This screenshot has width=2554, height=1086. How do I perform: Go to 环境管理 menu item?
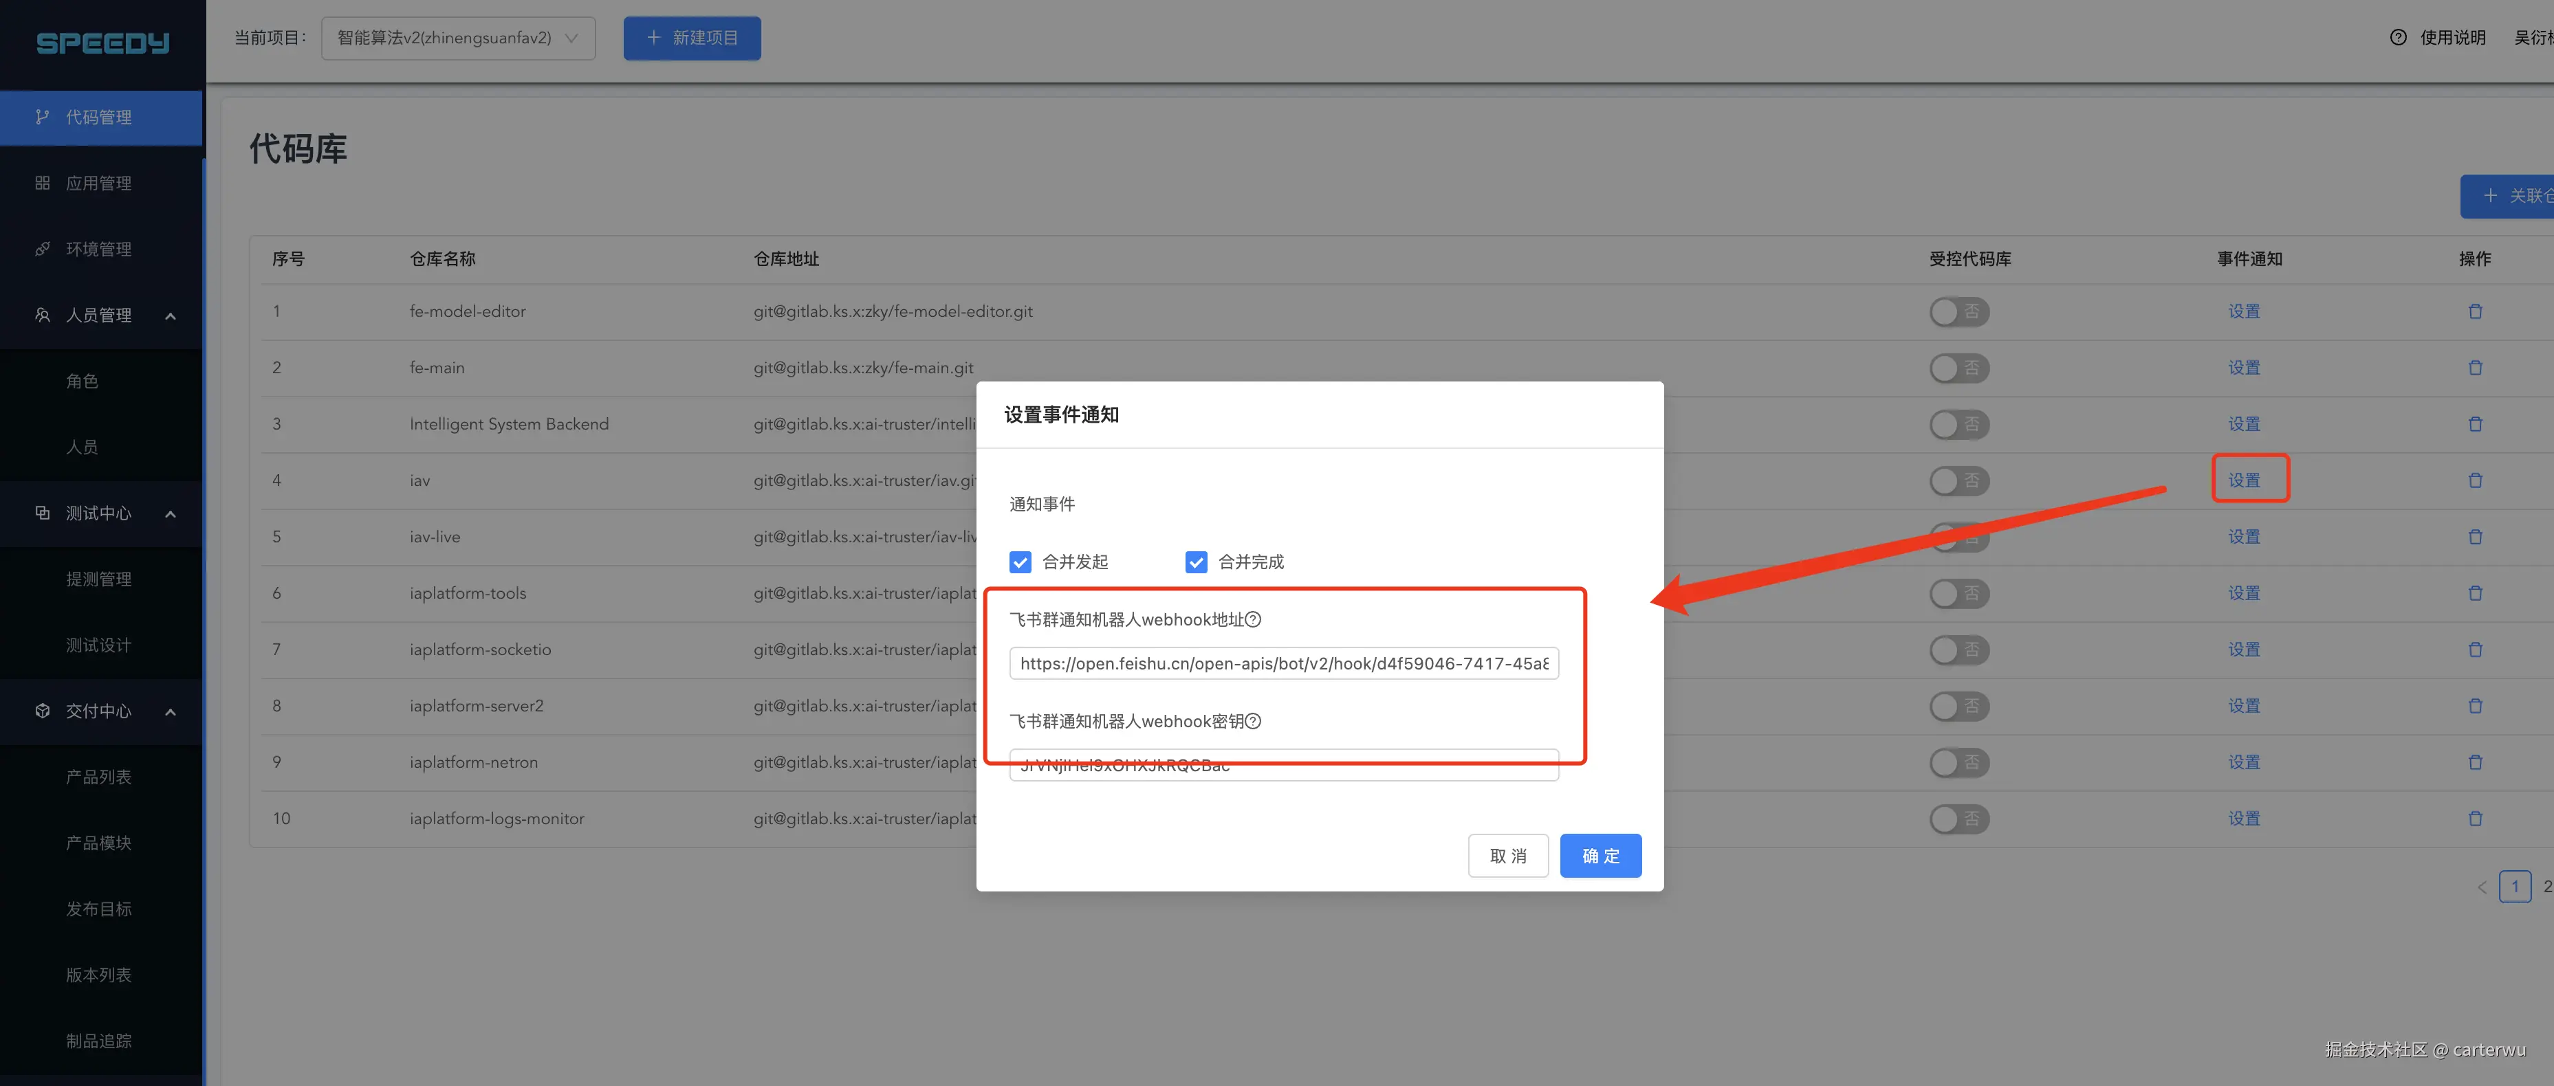98,249
